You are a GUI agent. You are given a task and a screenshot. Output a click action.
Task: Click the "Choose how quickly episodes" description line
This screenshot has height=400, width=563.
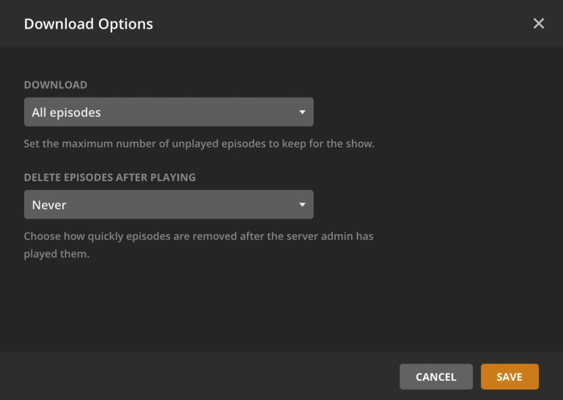click(199, 236)
